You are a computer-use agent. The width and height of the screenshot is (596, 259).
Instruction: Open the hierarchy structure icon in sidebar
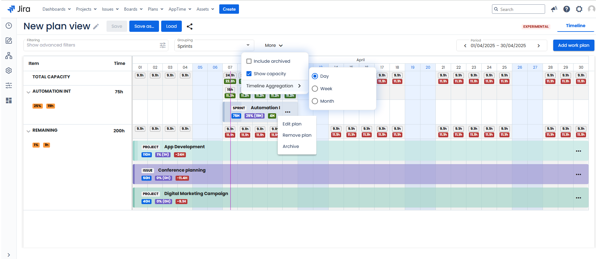9,56
